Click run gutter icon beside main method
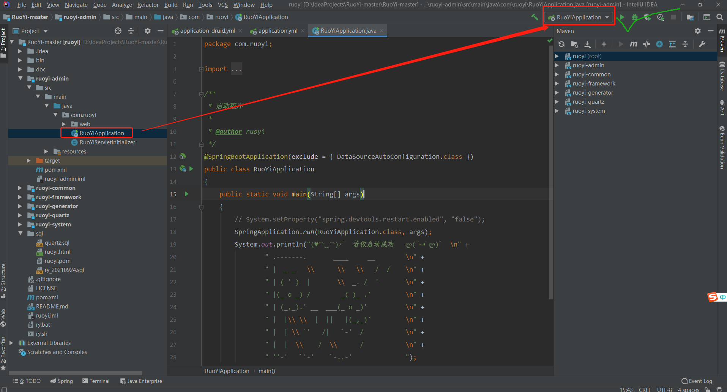This screenshot has width=727, height=392. click(x=186, y=194)
